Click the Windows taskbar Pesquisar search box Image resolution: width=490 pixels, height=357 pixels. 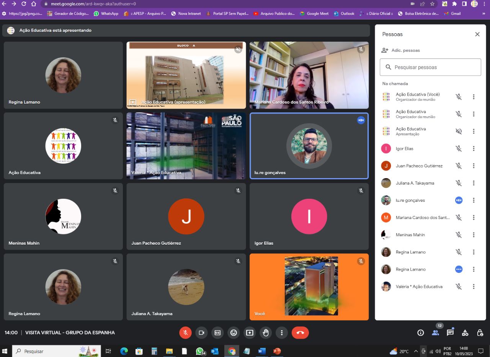57,351
